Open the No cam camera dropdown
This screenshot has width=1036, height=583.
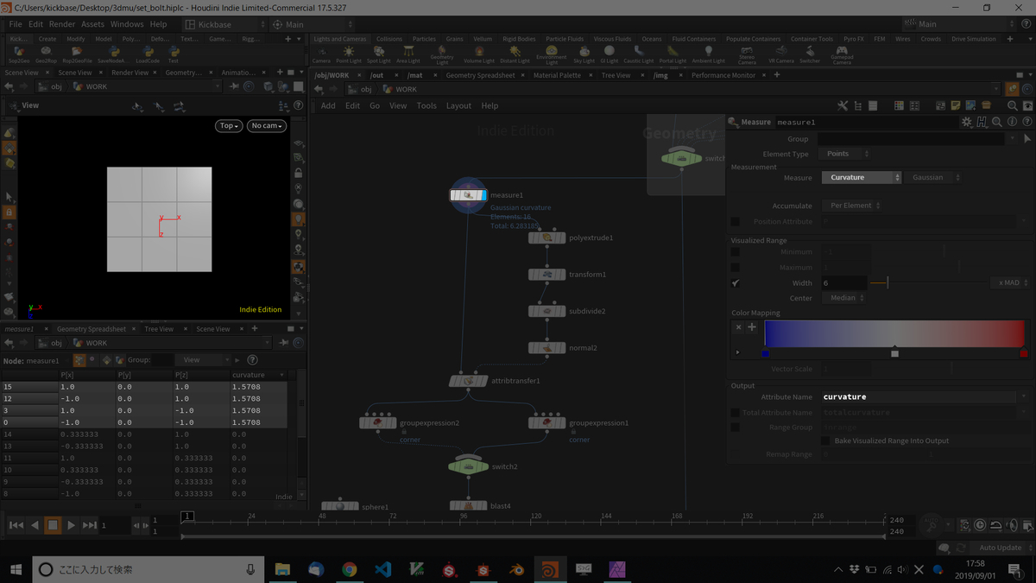coord(267,125)
